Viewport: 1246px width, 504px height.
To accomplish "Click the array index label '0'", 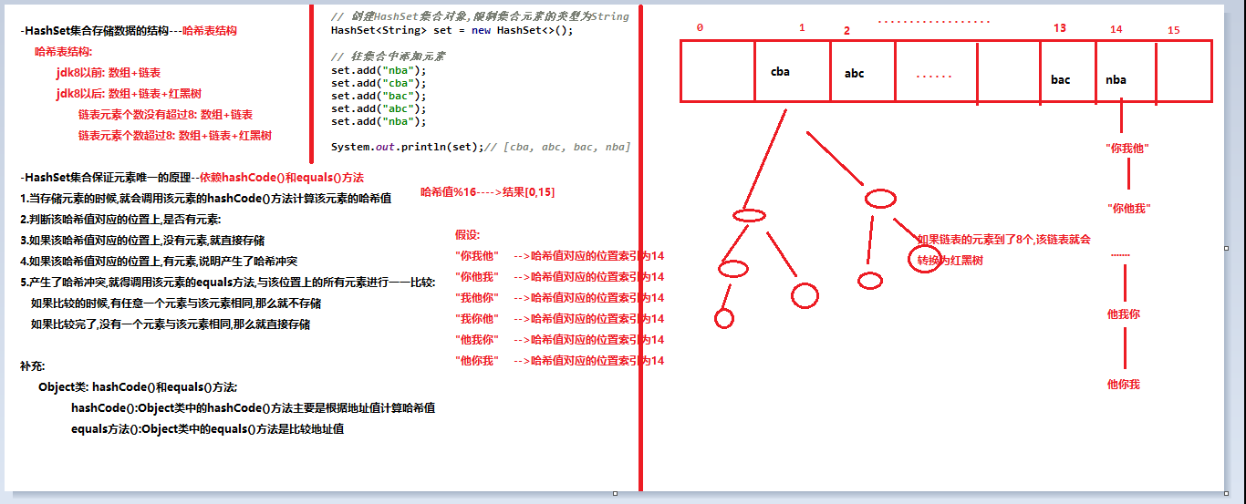I will (x=700, y=27).
